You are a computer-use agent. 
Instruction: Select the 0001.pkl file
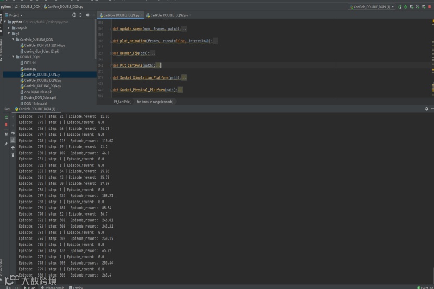pos(28,63)
